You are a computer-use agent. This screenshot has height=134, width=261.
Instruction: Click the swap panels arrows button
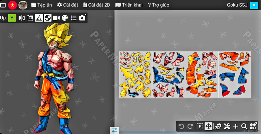pyautogui.click(x=114, y=130)
